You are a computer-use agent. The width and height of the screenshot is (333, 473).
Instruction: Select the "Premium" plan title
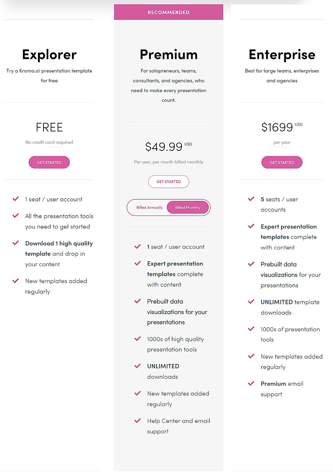coord(168,54)
